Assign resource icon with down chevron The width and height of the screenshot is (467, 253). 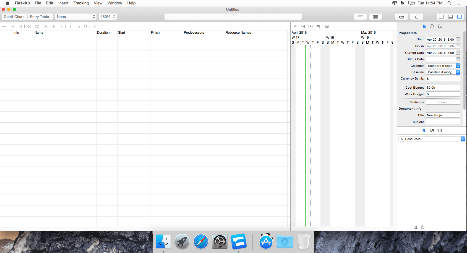tap(46, 27)
